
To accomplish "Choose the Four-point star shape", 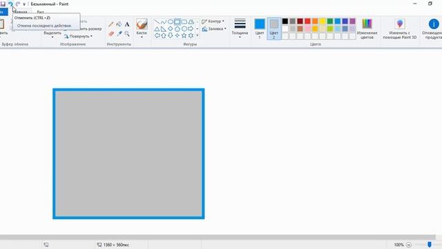I will pos(177,35).
